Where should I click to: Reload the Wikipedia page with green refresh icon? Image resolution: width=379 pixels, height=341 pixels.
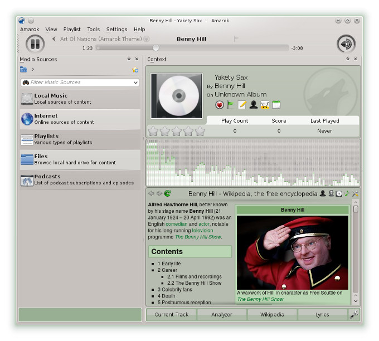click(168, 194)
